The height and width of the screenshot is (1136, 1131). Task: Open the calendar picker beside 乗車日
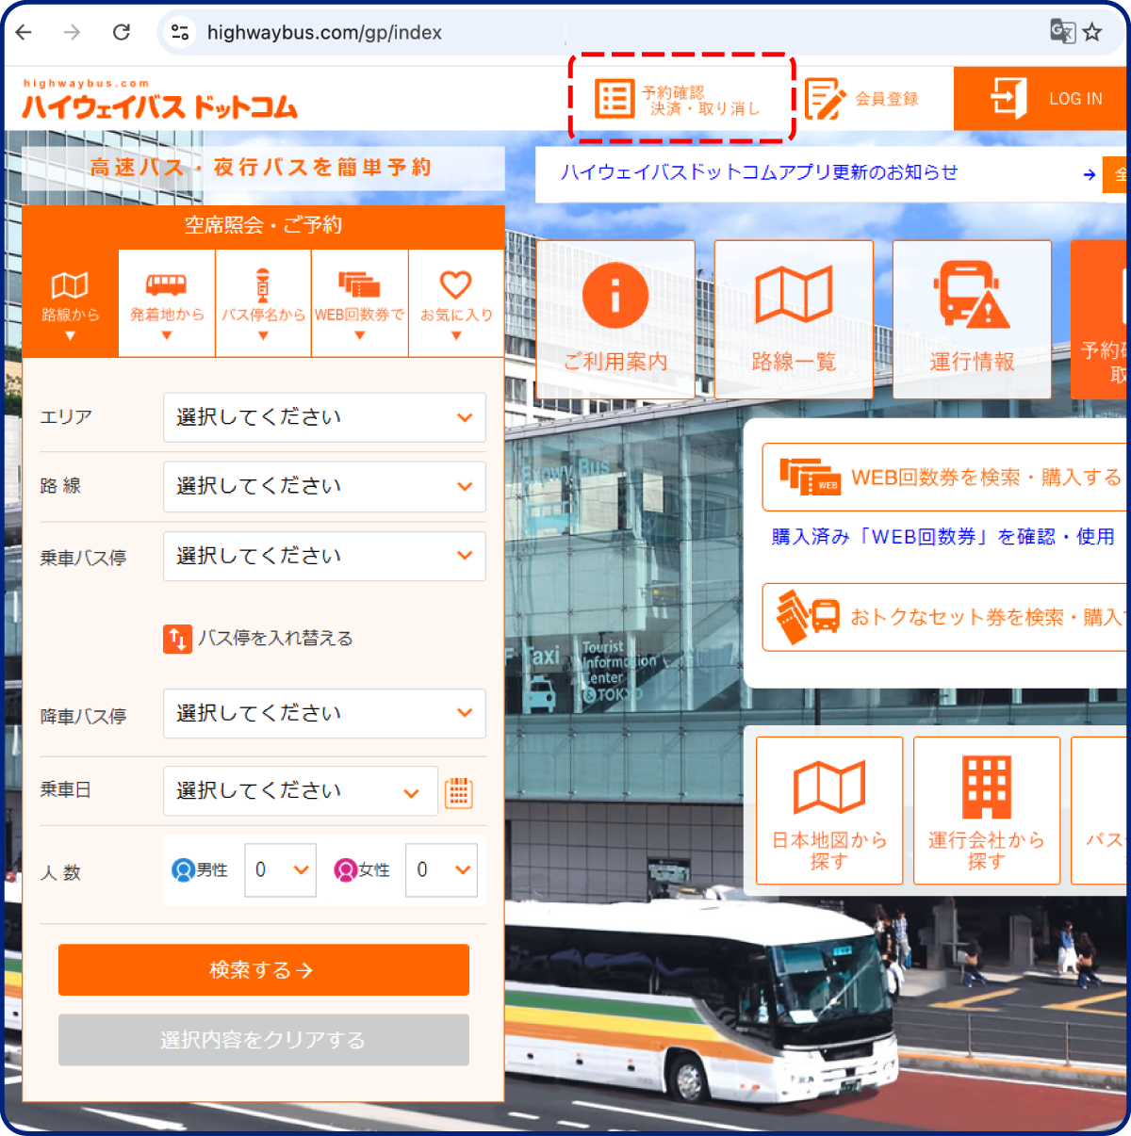(459, 792)
